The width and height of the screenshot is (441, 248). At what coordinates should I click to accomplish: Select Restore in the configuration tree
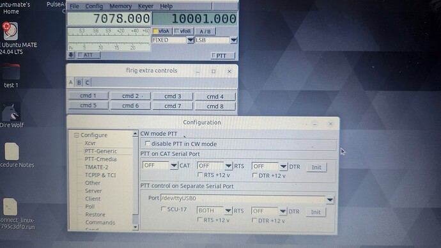coord(95,214)
